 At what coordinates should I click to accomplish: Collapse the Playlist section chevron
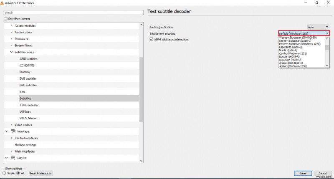pyautogui.click(x=7, y=158)
